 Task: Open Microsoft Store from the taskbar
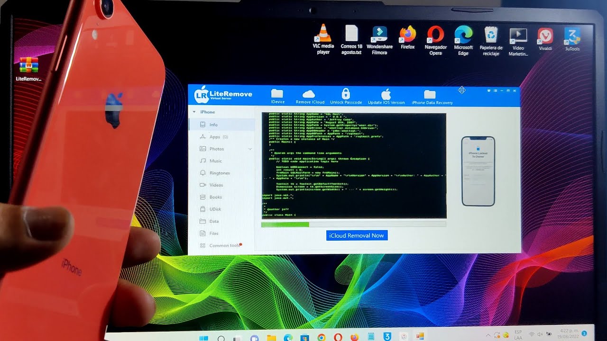click(x=304, y=338)
